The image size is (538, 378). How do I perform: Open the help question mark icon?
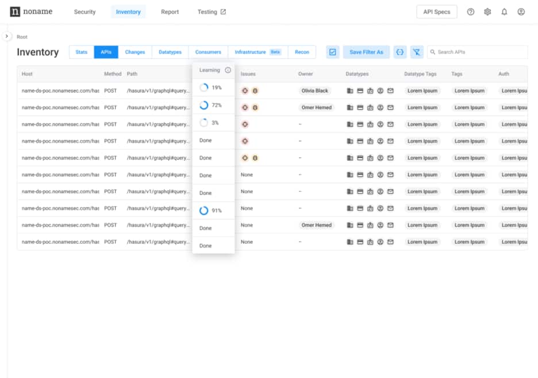[471, 11]
